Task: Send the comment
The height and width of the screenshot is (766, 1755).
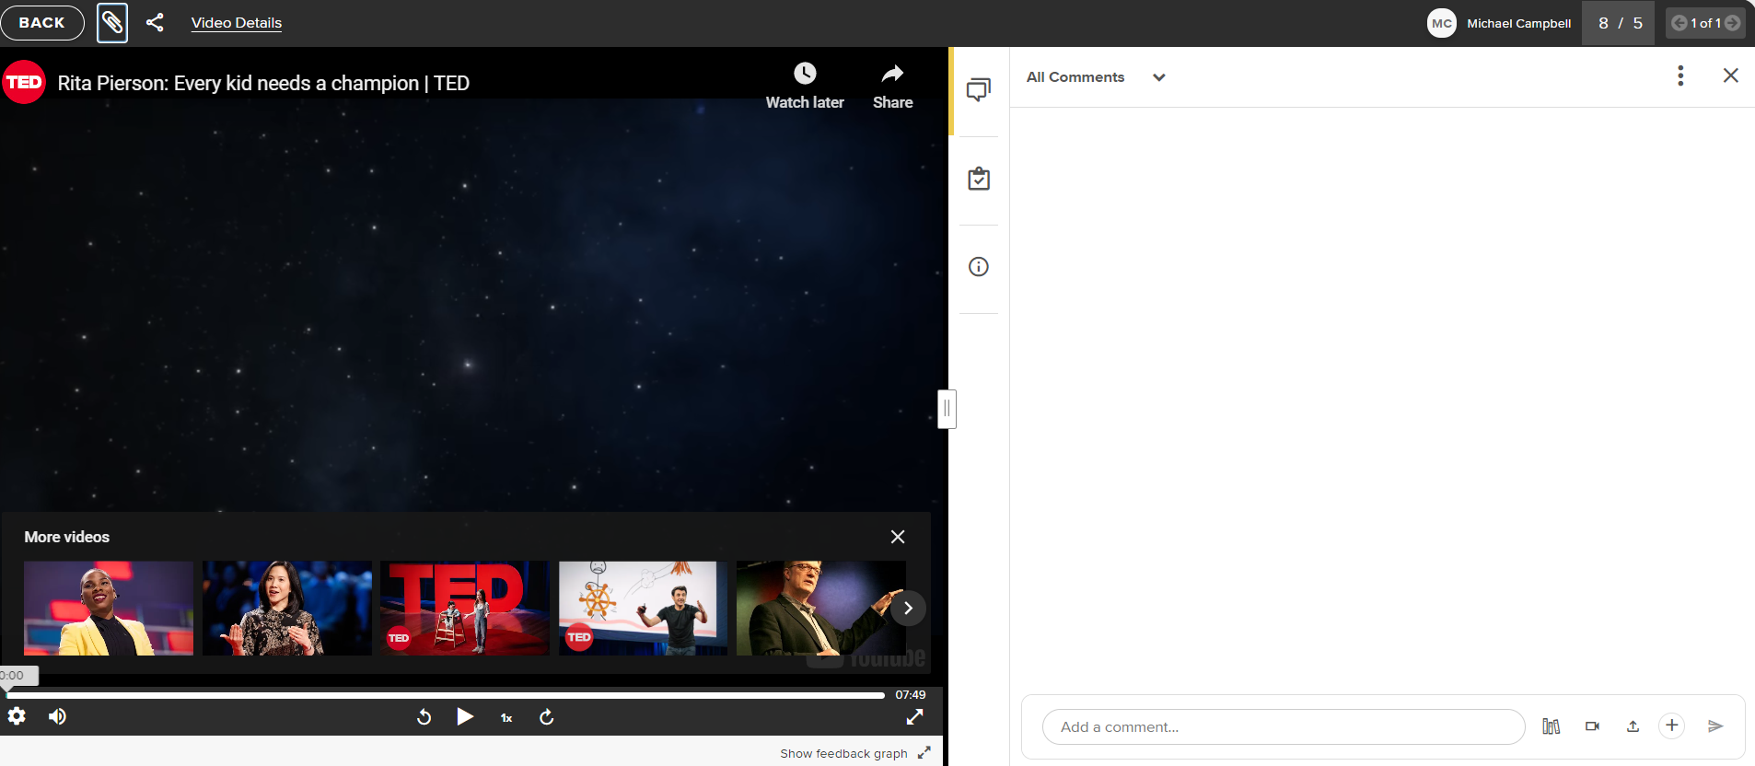Action: pos(1715,726)
